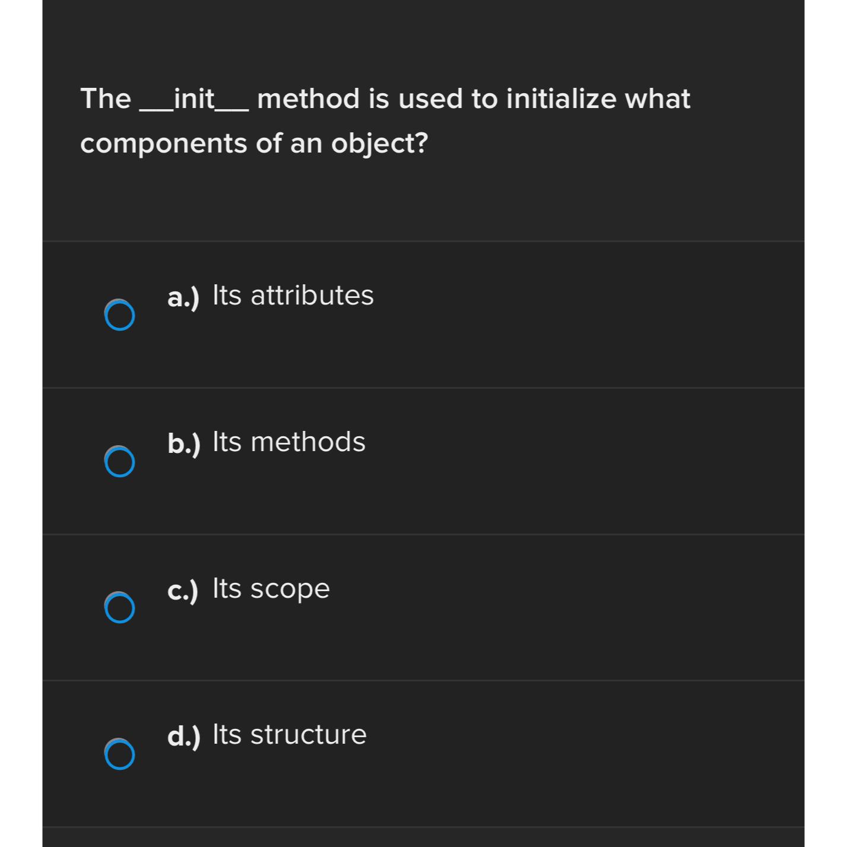847x847 pixels.
Task: Choose the Its methods radio button
Action: 119,461
